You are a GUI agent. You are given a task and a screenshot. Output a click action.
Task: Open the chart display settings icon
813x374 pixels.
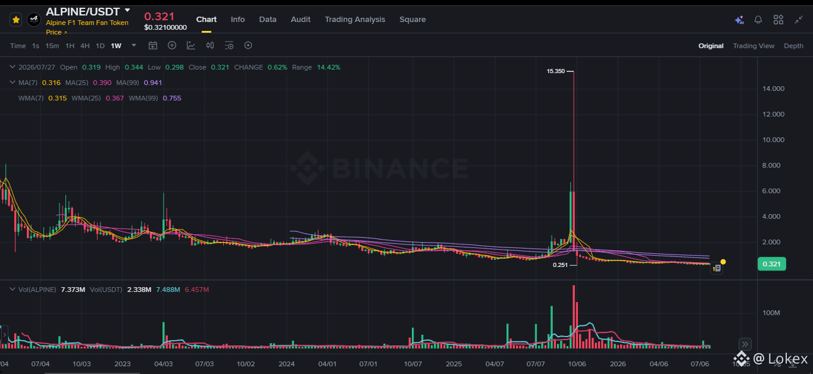pos(229,45)
